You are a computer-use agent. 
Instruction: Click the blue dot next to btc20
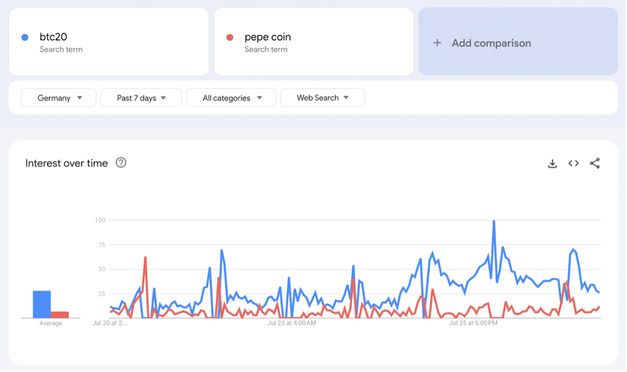tap(25, 37)
